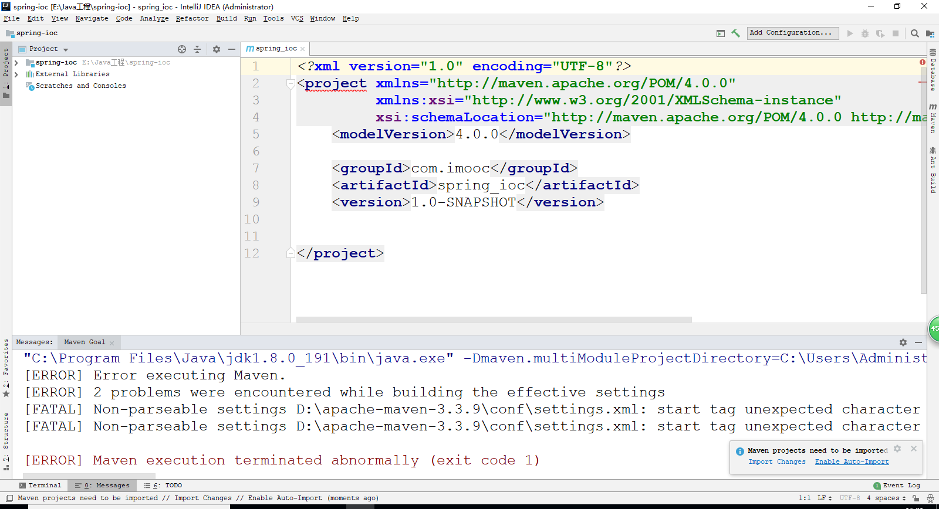
Task: Open notification settings gear in popup
Action: pyautogui.click(x=897, y=449)
